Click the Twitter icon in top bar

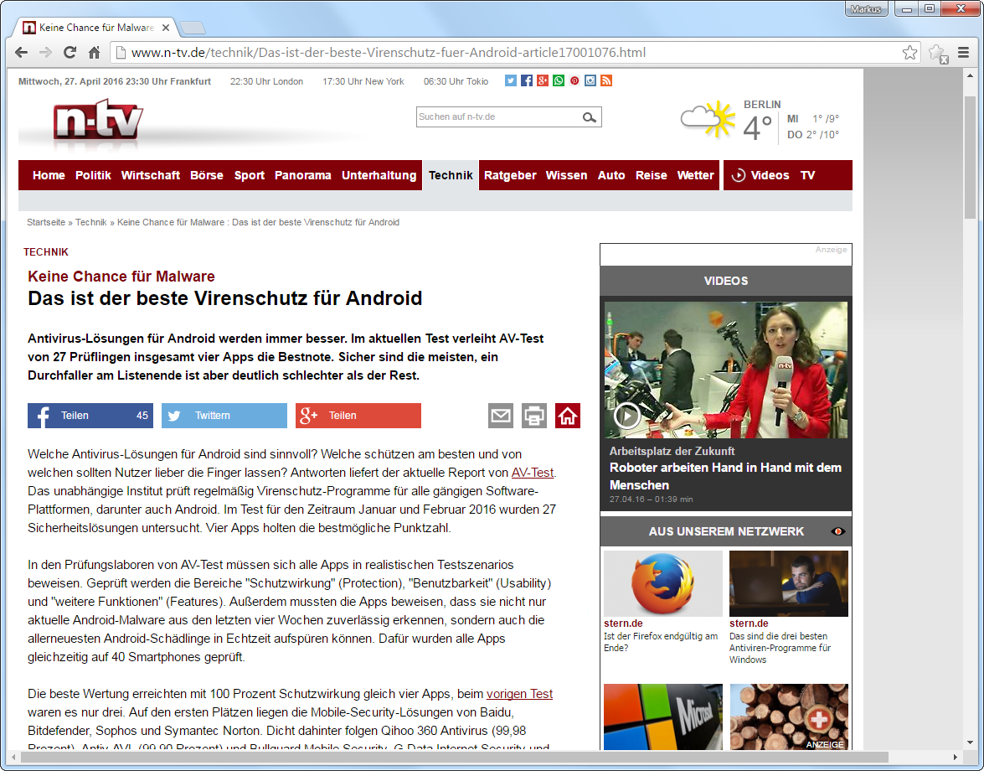click(x=511, y=81)
